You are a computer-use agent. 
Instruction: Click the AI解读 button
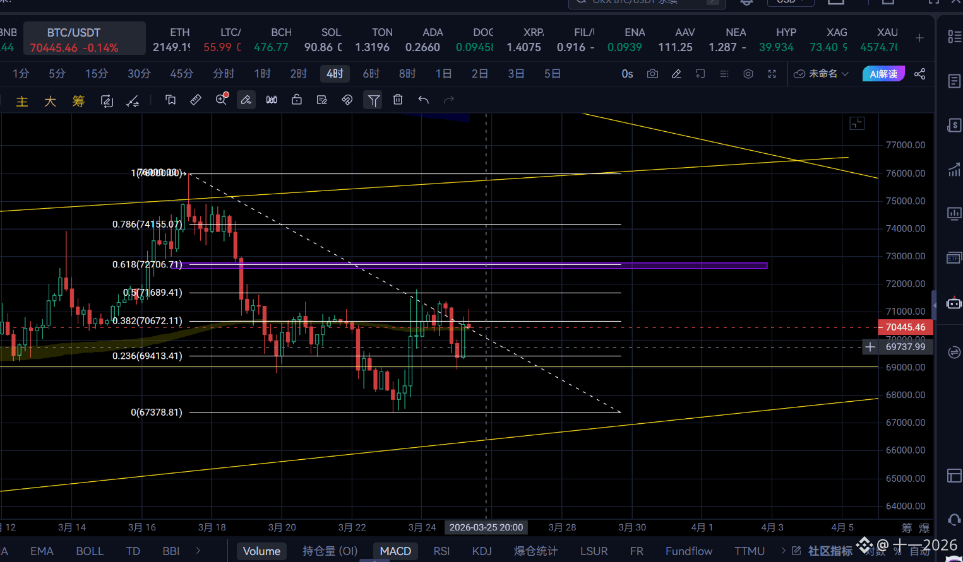pyautogui.click(x=883, y=74)
